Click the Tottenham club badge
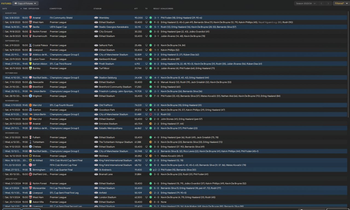 tap(30, 142)
